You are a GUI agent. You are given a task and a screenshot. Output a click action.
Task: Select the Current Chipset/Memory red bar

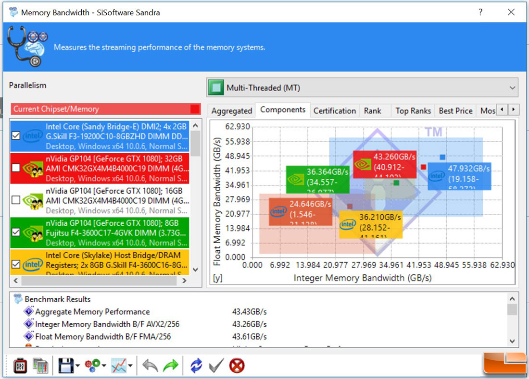point(106,109)
